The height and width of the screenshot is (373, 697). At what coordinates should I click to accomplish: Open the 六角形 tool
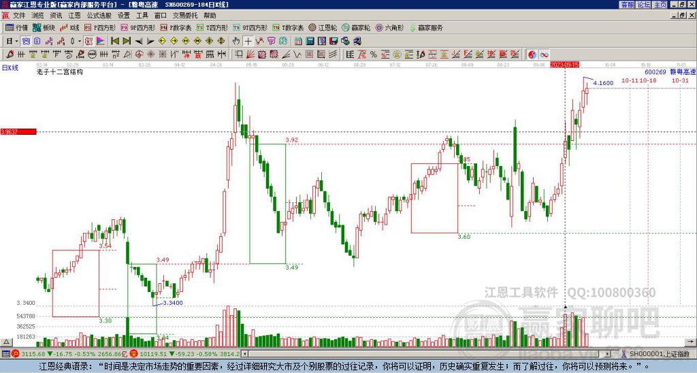point(389,27)
